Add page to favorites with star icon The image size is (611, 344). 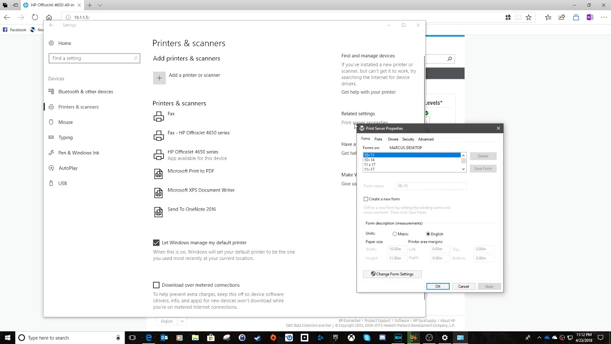tap(528, 17)
